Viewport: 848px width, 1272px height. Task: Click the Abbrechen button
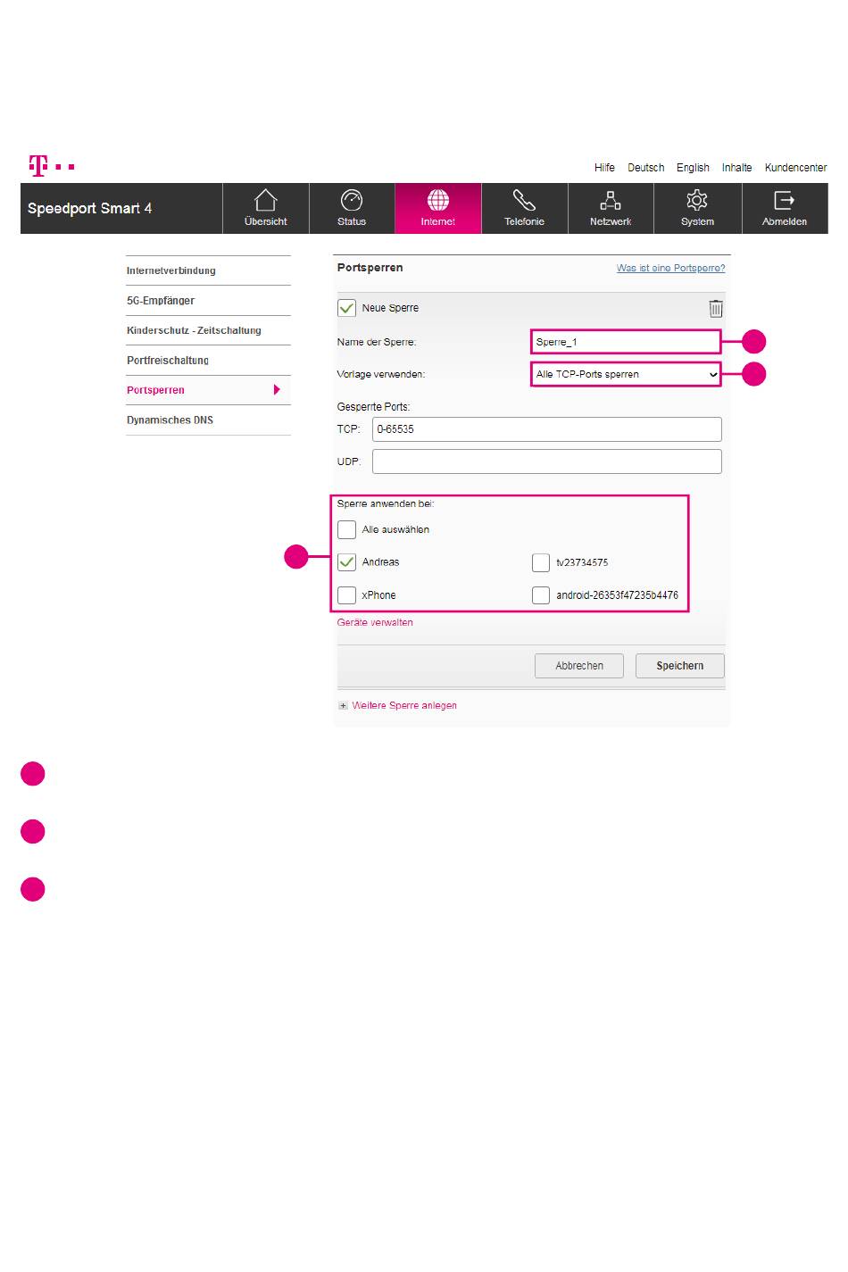click(x=579, y=666)
